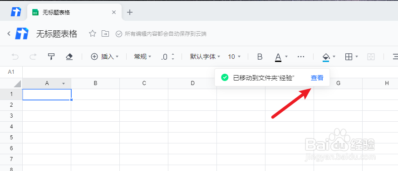Open the font size 10 dropdown
The width and height of the screenshot is (398, 171).
(x=234, y=57)
